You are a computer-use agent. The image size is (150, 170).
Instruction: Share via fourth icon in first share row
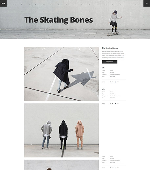click(x=118, y=82)
